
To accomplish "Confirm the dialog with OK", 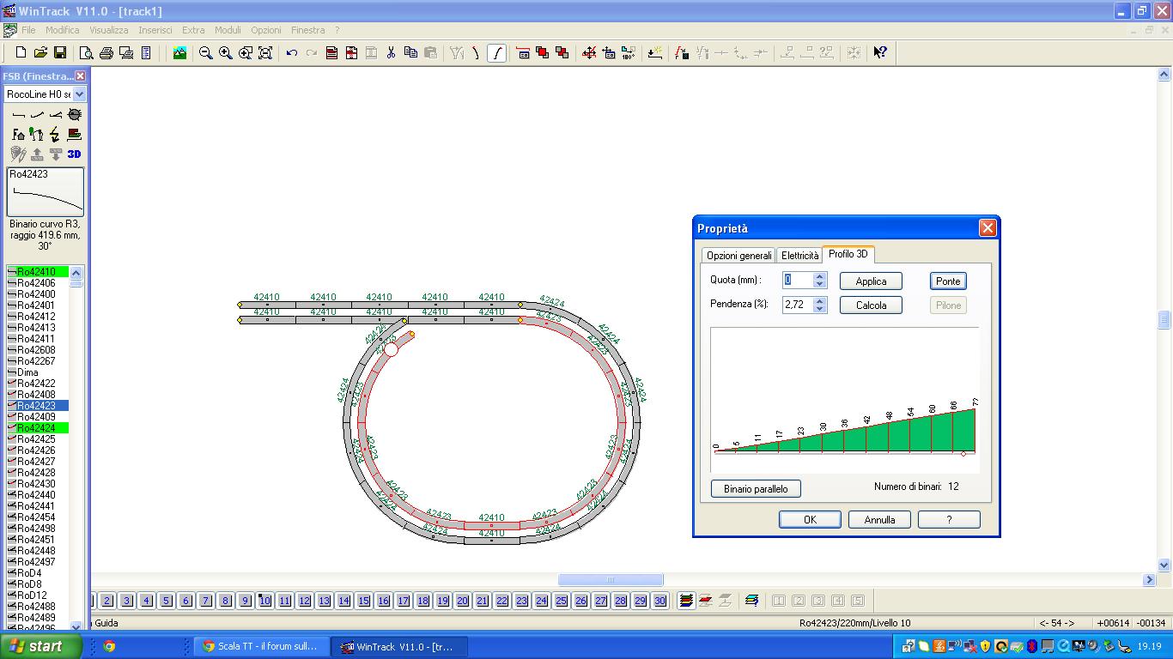I will click(810, 520).
